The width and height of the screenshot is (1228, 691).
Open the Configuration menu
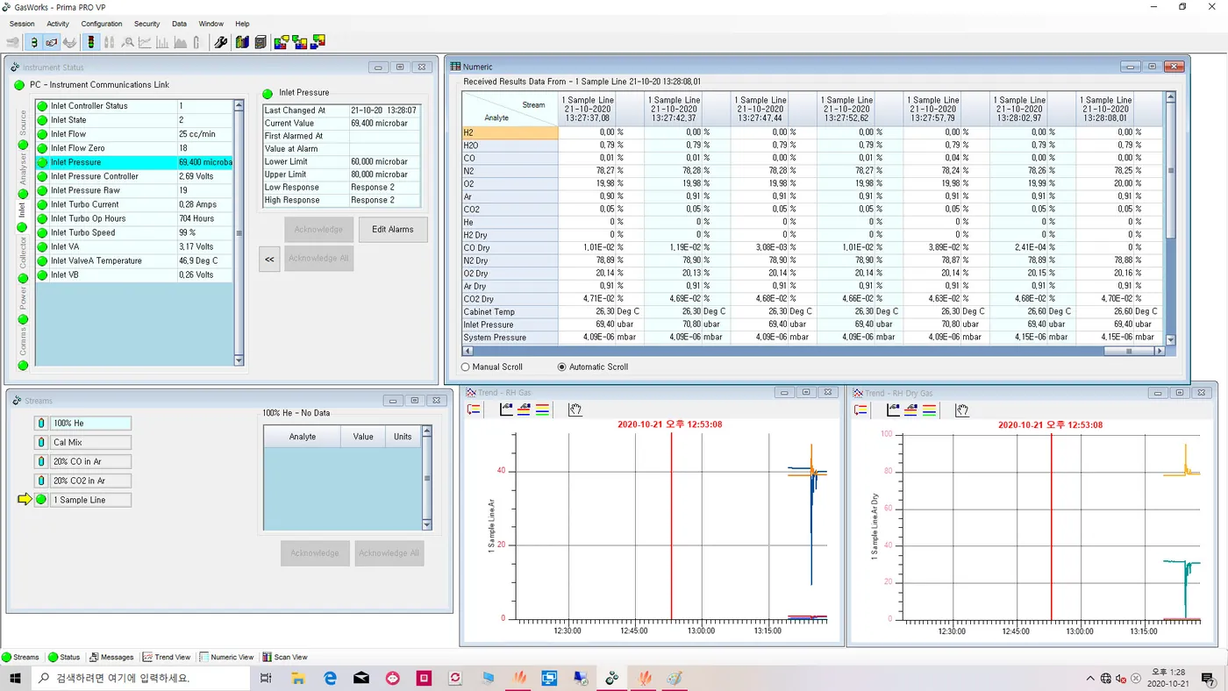(x=102, y=24)
